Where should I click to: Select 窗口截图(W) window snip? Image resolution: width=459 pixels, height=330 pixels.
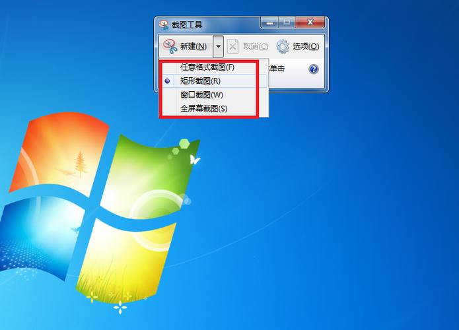[x=214, y=95]
